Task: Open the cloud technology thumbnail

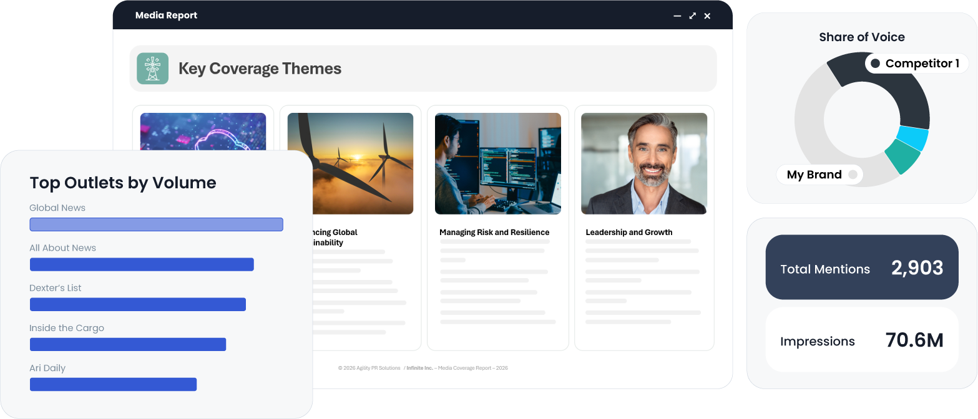Action: pyautogui.click(x=203, y=132)
